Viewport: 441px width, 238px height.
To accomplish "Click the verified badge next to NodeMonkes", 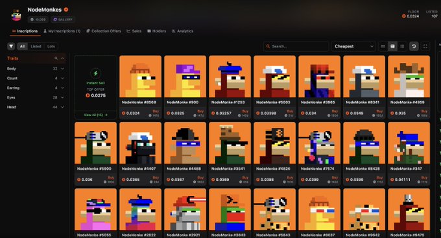I will pos(66,10).
